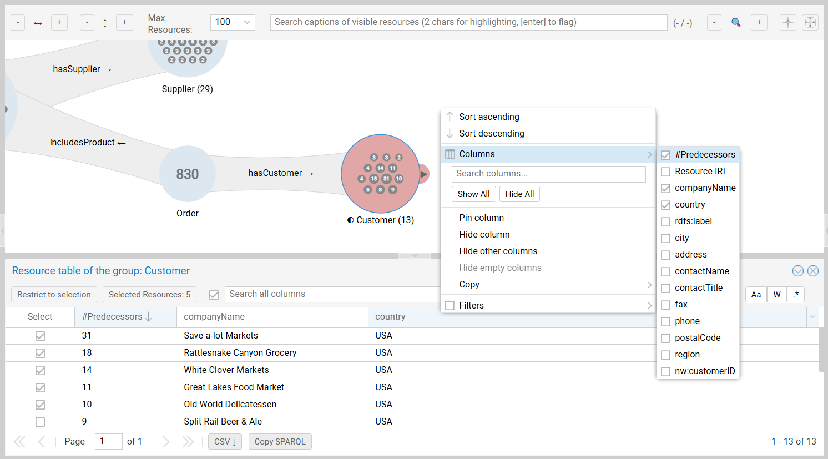The width and height of the screenshot is (828, 459).
Task: Click the magnifier search icon in the toolbar
Action: click(x=736, y=22)
